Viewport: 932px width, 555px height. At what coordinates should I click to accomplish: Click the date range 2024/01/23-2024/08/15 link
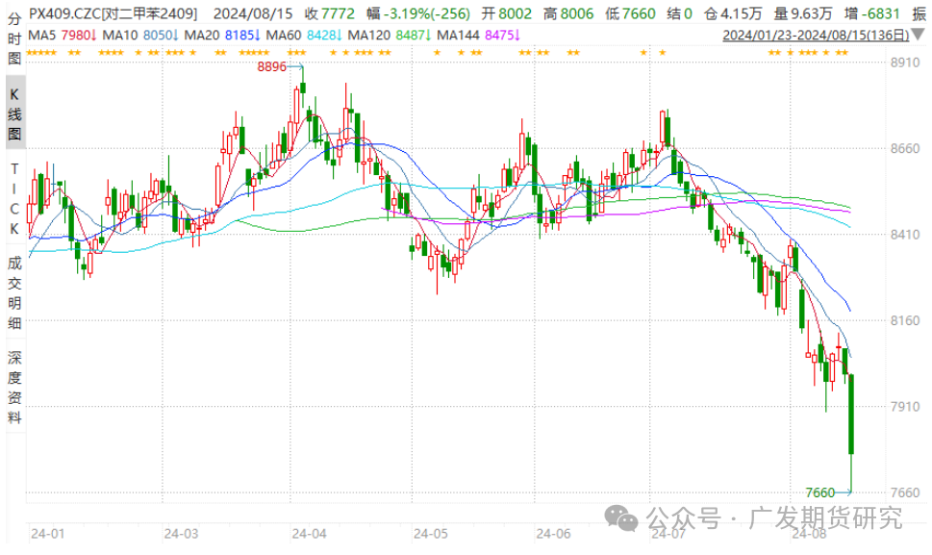[816, 35]
